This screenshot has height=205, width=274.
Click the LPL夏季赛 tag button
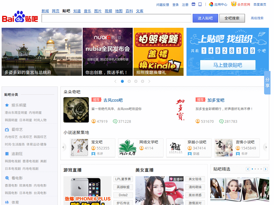[123, 179]
